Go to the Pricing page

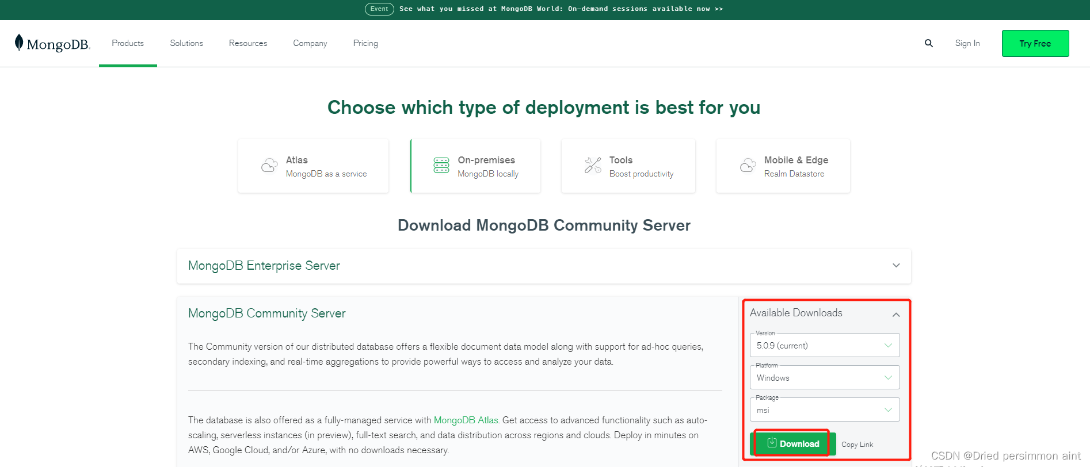coord(365,43)
